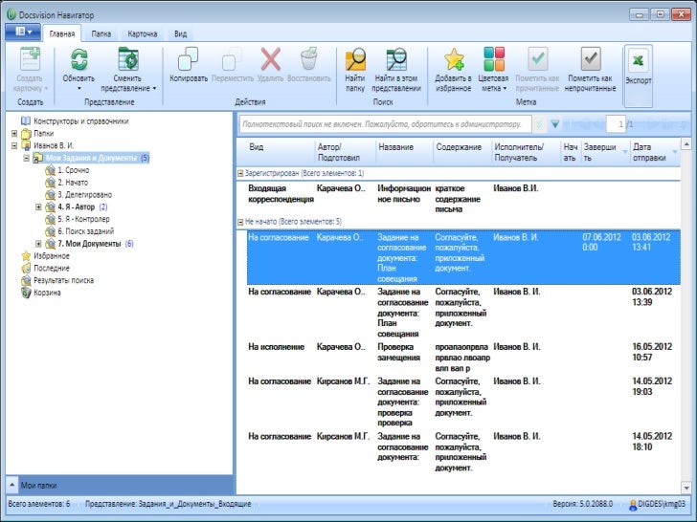Switch to the Карточка ribbon tab
The image size is (697, 522).
pyautogui.click(x=142, y=33)
